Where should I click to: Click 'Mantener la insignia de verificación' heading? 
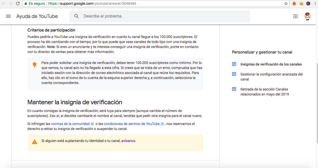tap(75, 102)
